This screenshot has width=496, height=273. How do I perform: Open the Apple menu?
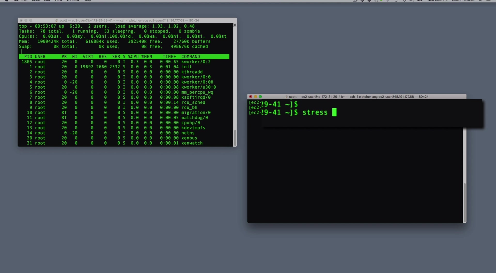click(x=6, y=1)
